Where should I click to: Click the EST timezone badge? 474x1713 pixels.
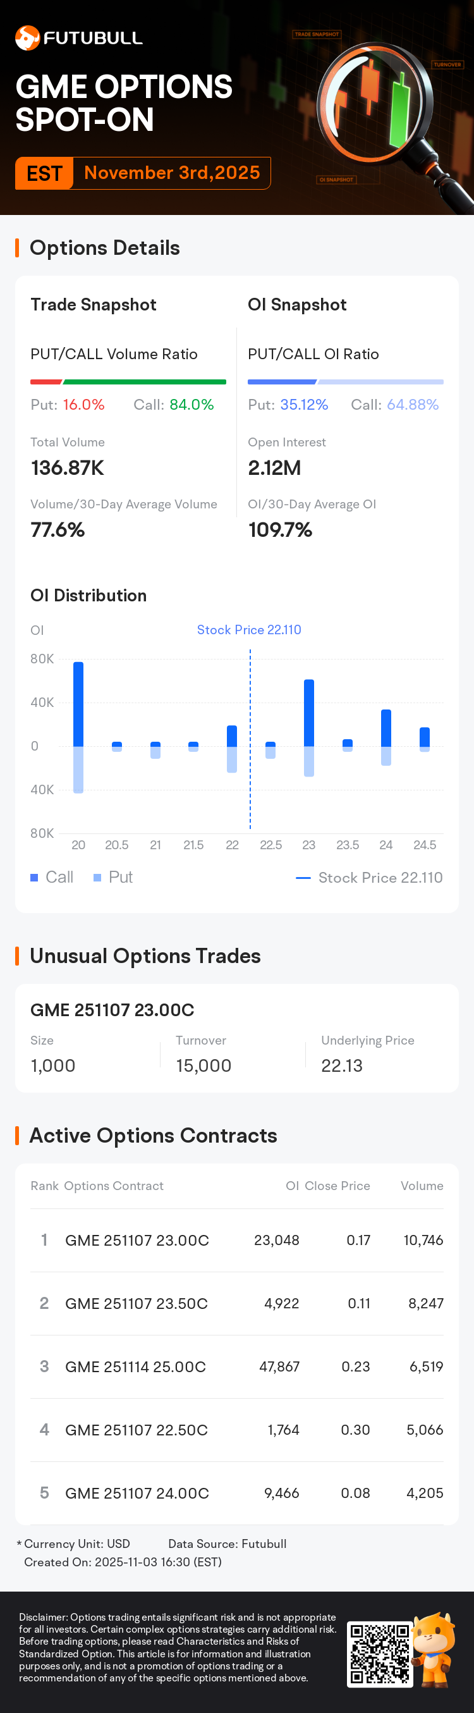coord(44,173)
